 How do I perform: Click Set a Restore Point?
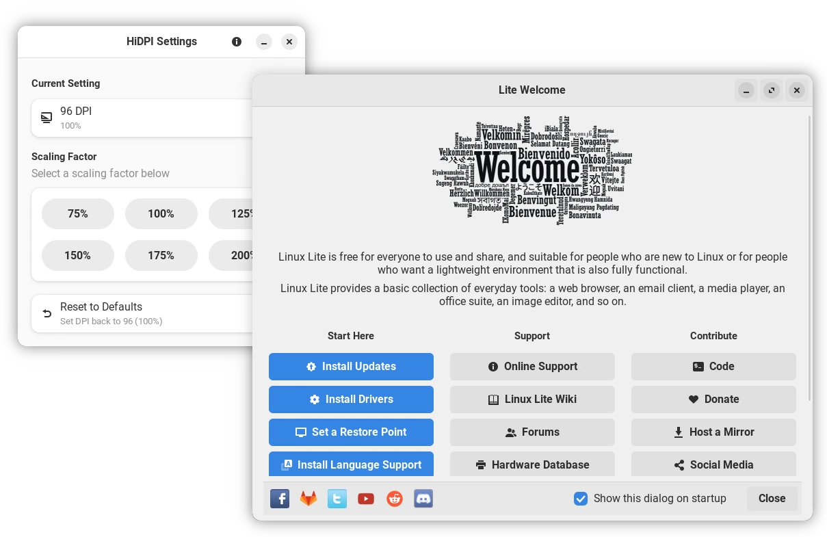tap(351, 432)
